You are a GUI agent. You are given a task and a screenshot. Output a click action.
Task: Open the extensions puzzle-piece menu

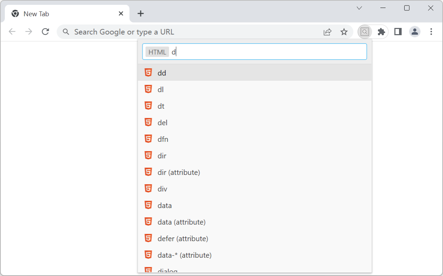[x=381, y=31]
